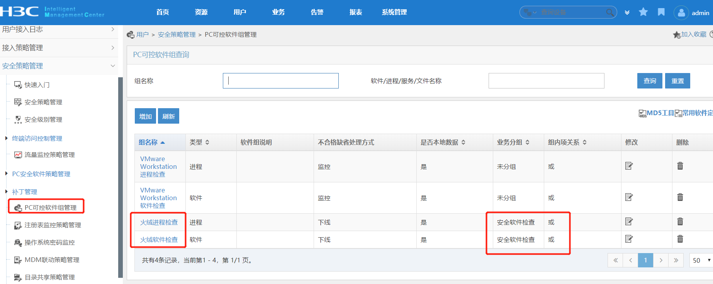Click the H3C Intelligent Management Center logo
The height and width of the screenshot is (284, 713).
pos(52,12)
